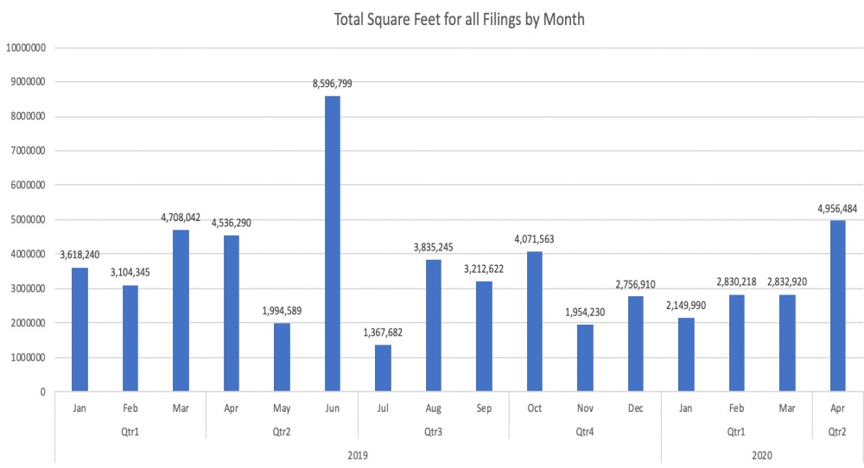Screen dimensions: 864x468
Task: Select the Nov month axis label
Action: tap(585, 408)
